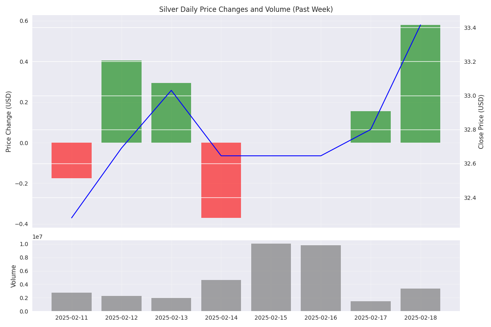Viewport: 491px width, 327px height.
Task: Select the tallest green bar for 2025-02-18
Action: (420, 84)
